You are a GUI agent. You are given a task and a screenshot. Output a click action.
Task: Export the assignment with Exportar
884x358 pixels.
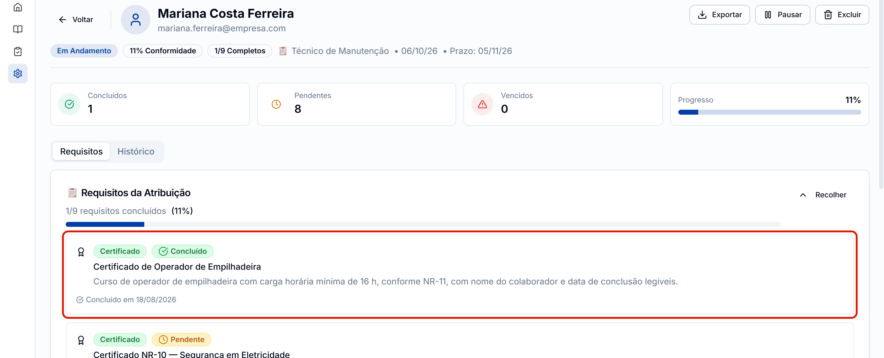[719, 15]
